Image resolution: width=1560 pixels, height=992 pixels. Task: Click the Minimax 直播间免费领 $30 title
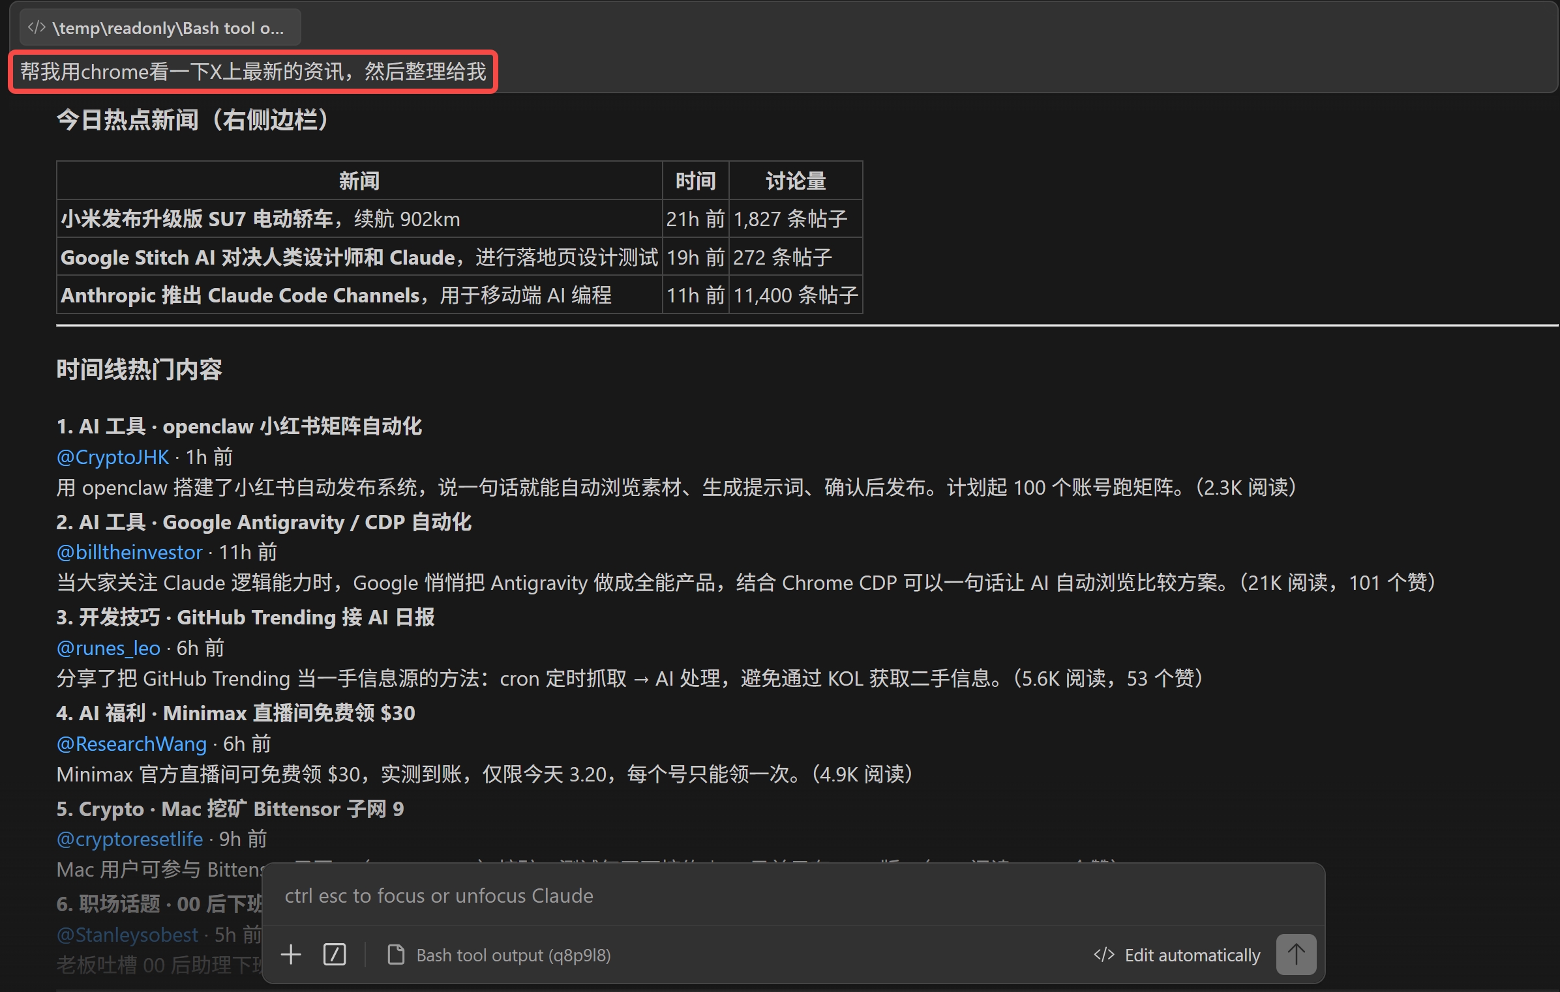tap(235, 713)
